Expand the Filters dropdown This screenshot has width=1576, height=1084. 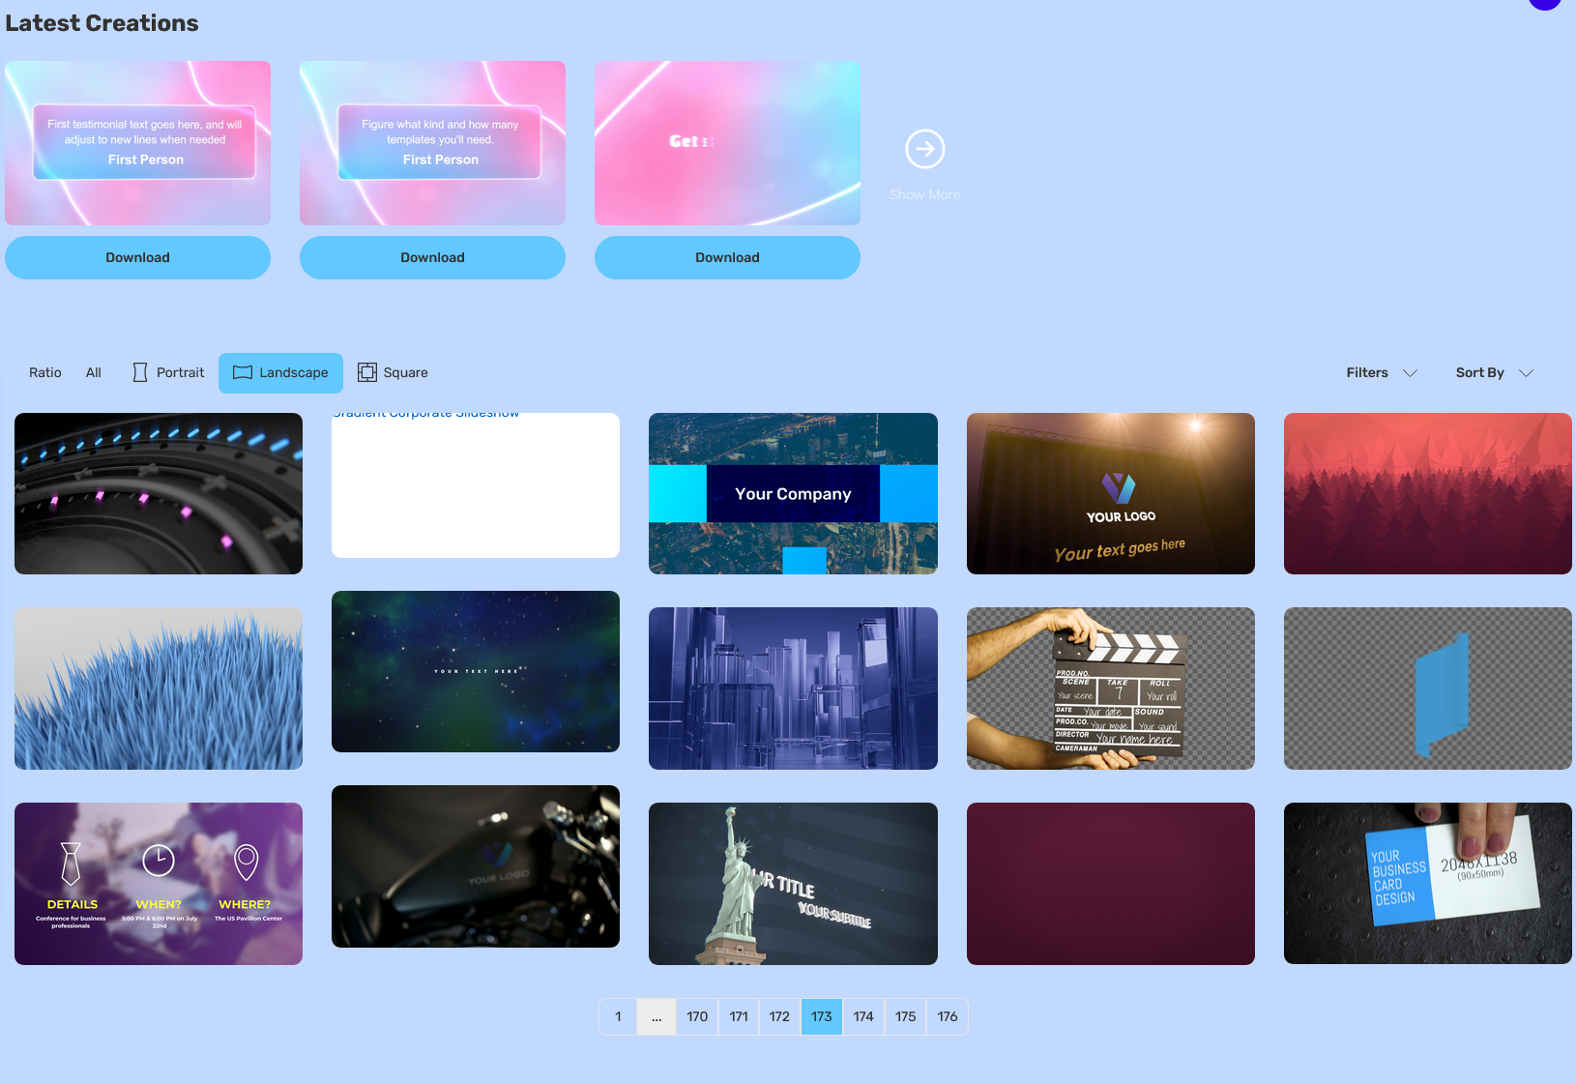(x=1381, y=373)
